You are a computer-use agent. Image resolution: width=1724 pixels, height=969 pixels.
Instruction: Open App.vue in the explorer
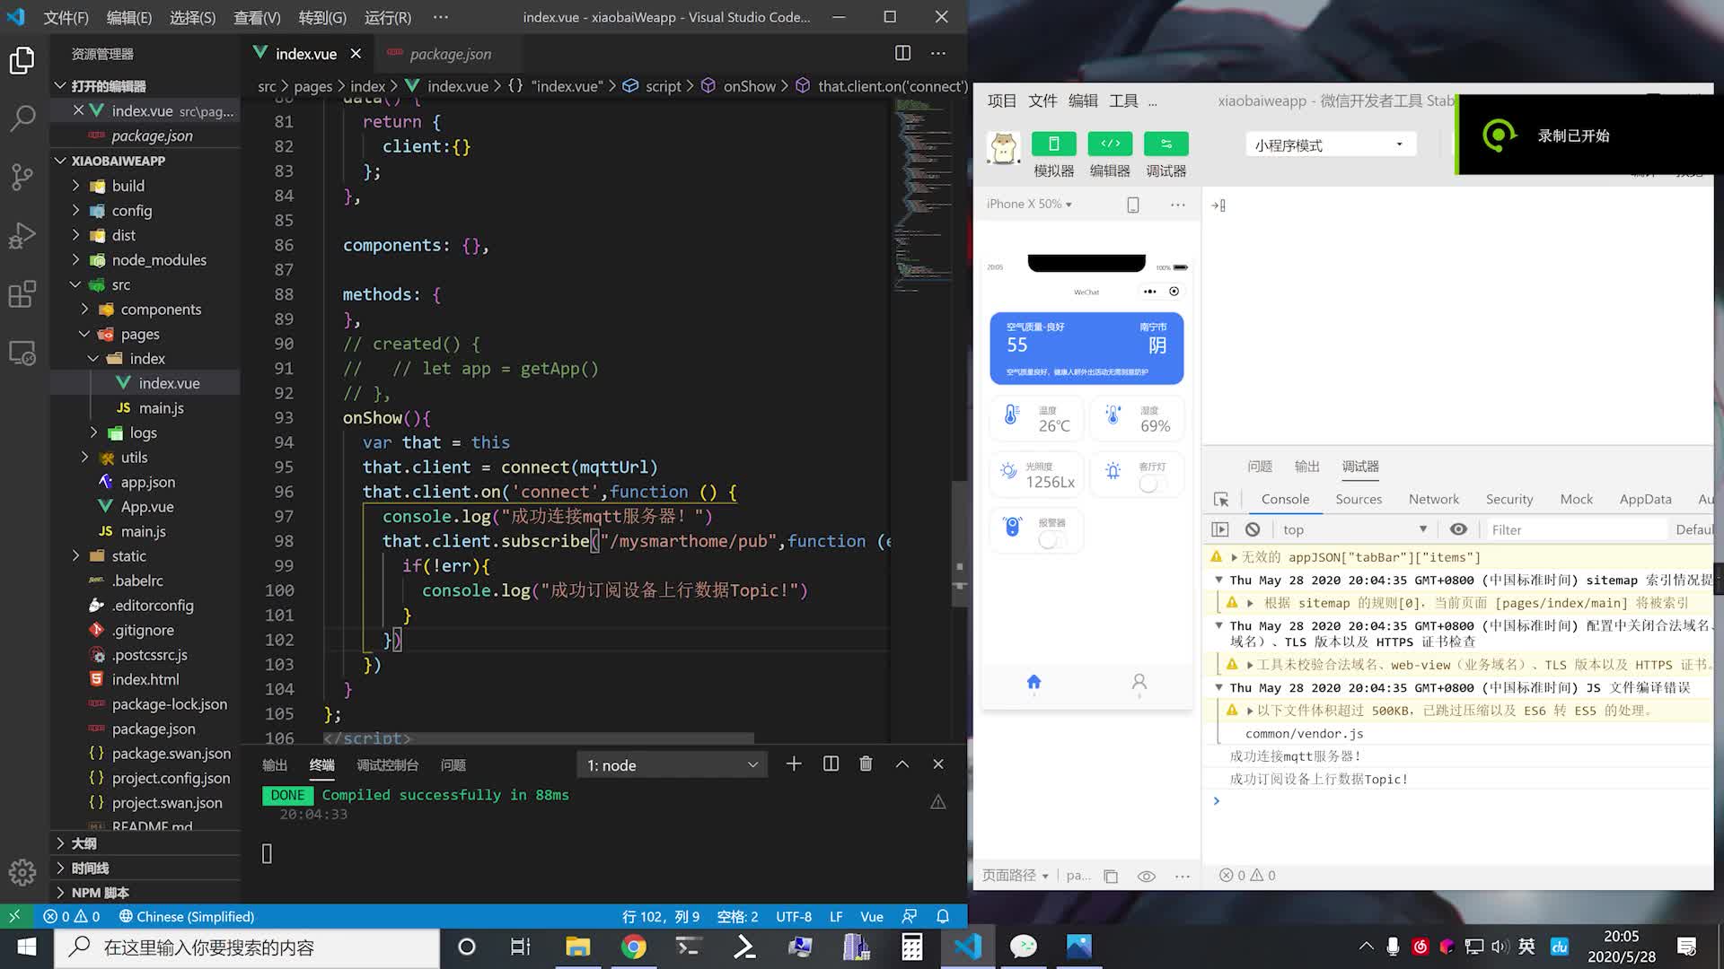click(147, 507)
